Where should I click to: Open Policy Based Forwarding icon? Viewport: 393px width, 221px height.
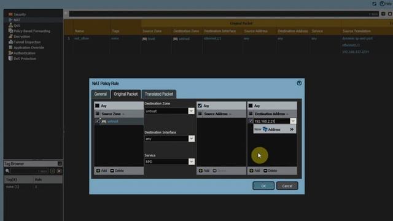click(x=10, y=31)
